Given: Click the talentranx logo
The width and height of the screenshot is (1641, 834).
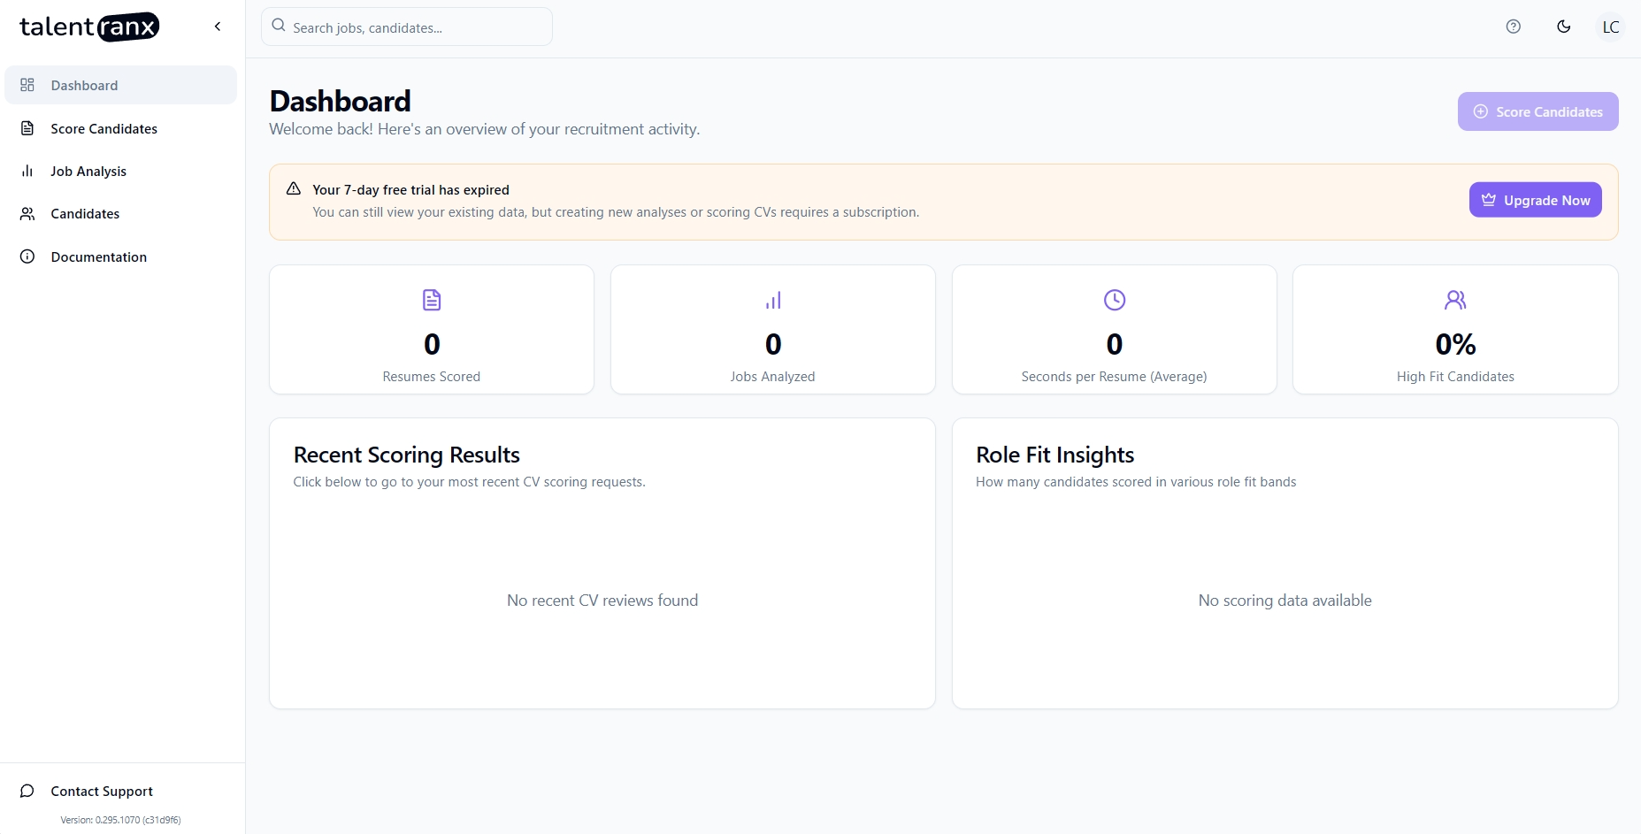Looking at the screenshot, I should [89, 27].
